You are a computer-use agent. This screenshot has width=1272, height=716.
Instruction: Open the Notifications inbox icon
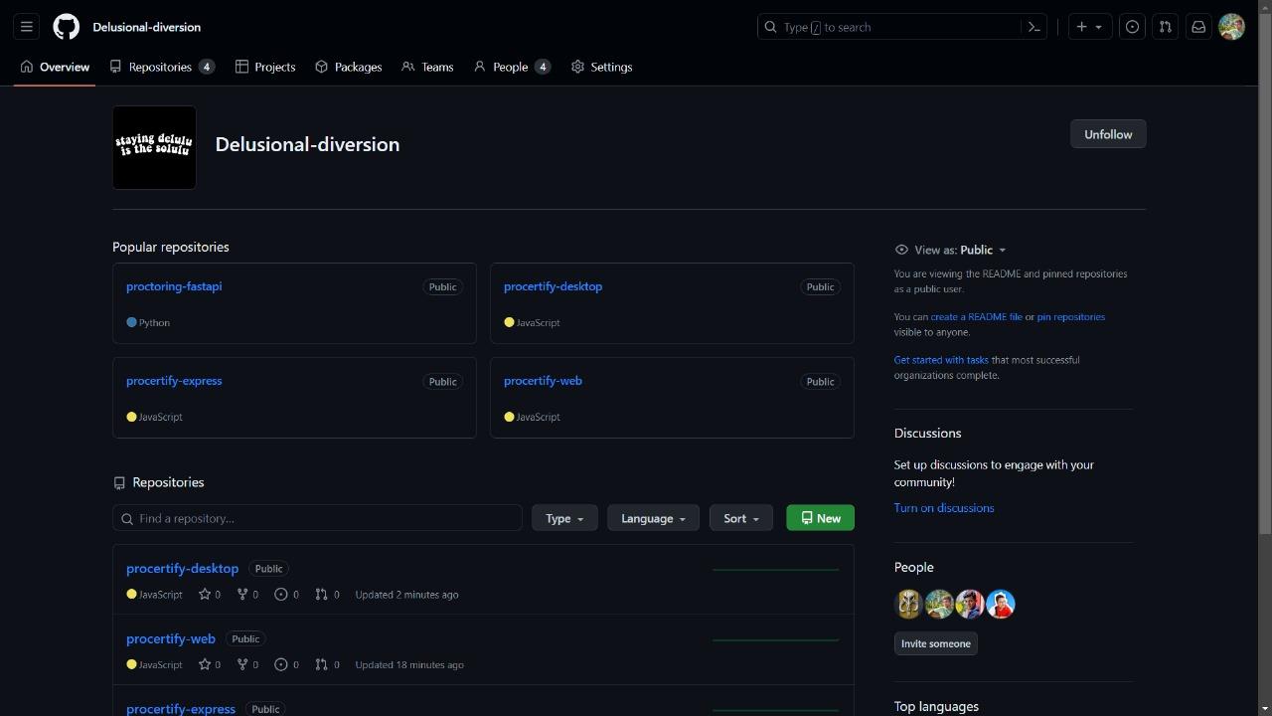point(1198,27)
